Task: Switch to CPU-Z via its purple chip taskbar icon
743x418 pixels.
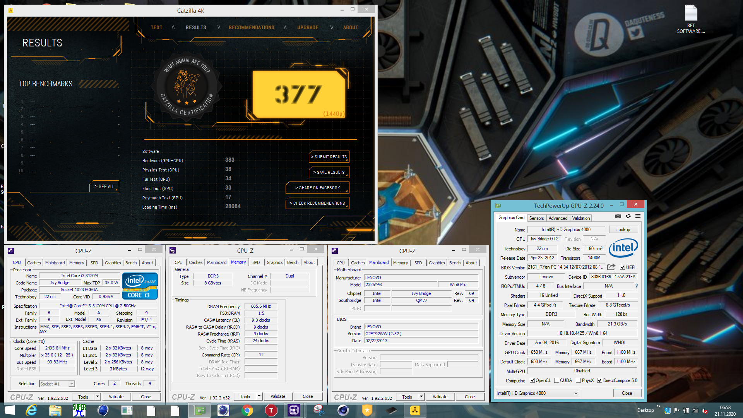Action: coord(294,410)
